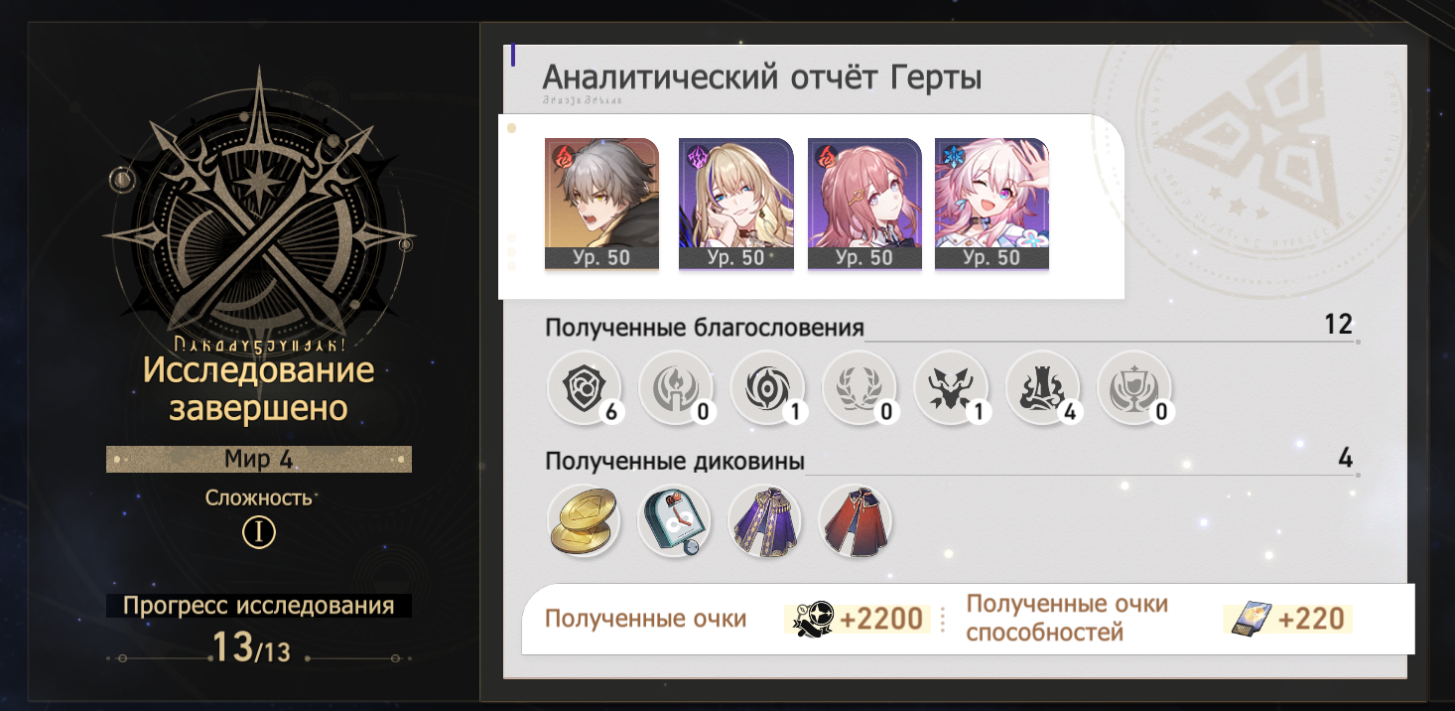This screenshot has width=1455, height=711.
Task: Click the Мир 4 world banner
Action: [x=259, y=460]
